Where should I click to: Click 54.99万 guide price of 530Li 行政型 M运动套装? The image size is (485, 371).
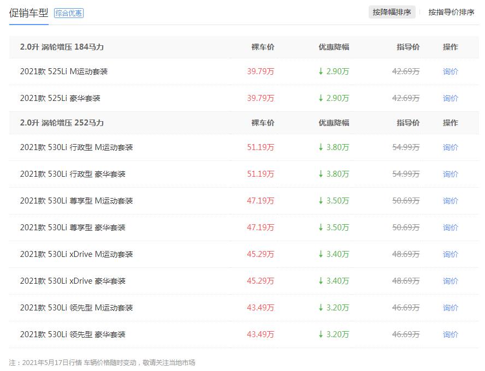point(406,147)
